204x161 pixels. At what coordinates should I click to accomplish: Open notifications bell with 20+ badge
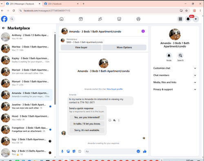[188, 19]
